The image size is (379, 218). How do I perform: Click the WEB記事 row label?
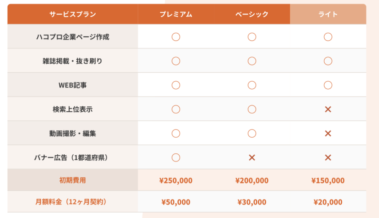tap(73, 85)
